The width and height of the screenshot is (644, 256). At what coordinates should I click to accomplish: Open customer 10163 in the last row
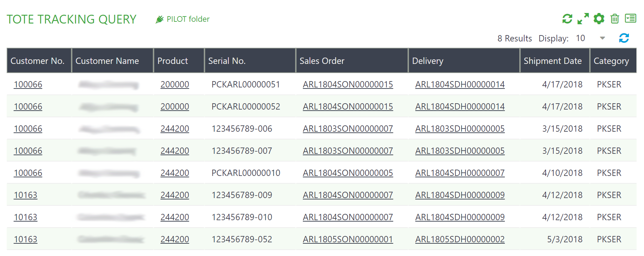point(26,239)
